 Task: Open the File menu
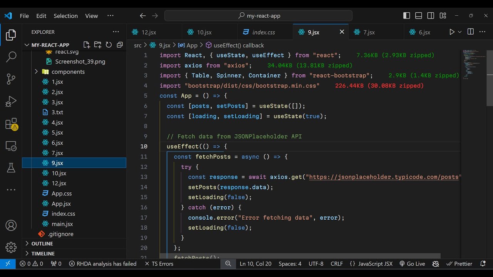[x=24, y=16]
